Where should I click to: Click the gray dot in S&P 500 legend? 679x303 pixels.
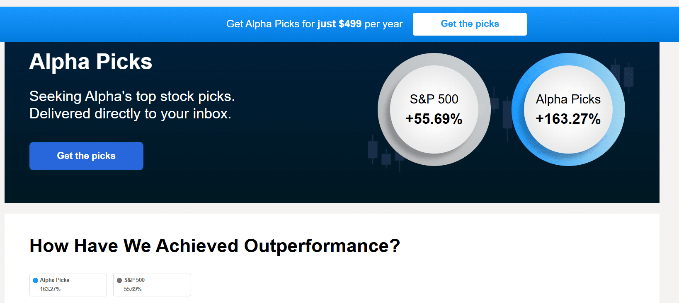pos(119,280)
